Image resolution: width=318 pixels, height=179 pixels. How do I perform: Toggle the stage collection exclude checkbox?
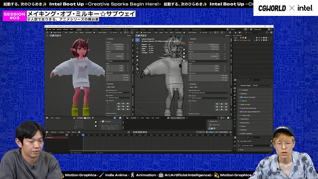257,38
